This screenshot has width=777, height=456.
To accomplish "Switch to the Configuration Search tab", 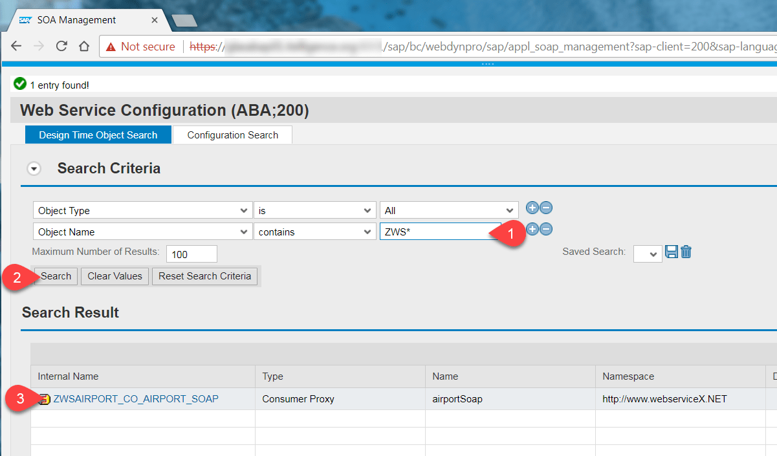I will click(232, 135).
